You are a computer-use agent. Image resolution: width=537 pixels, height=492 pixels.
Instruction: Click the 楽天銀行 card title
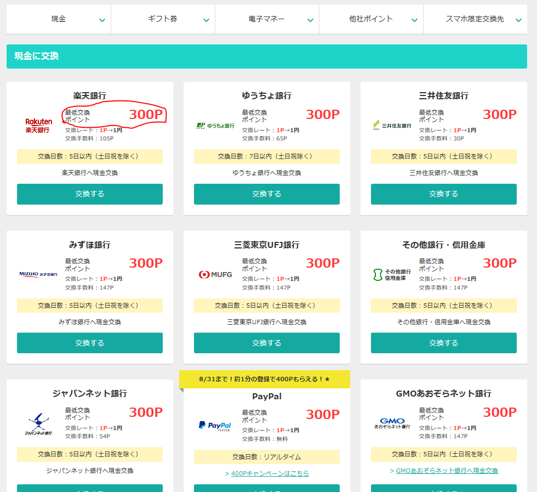pyautogui.click(x=90, y=95)
